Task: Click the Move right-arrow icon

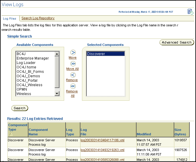Action: [x=73, y=52]
